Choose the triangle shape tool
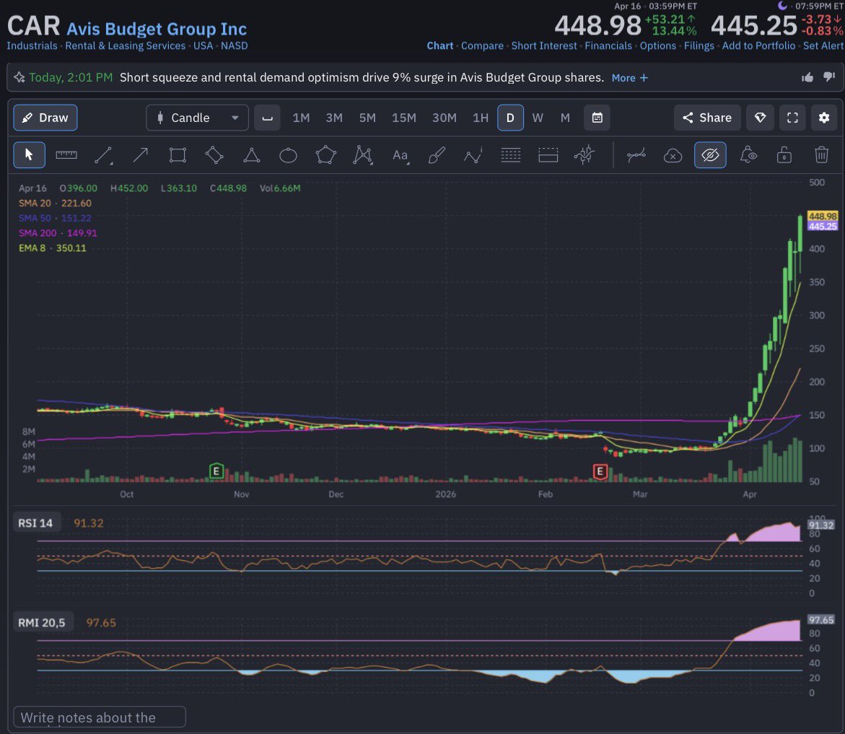 point(251,155)
